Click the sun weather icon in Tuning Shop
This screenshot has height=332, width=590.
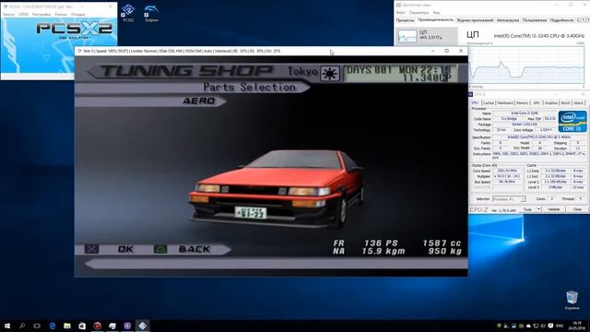[330, 74]
